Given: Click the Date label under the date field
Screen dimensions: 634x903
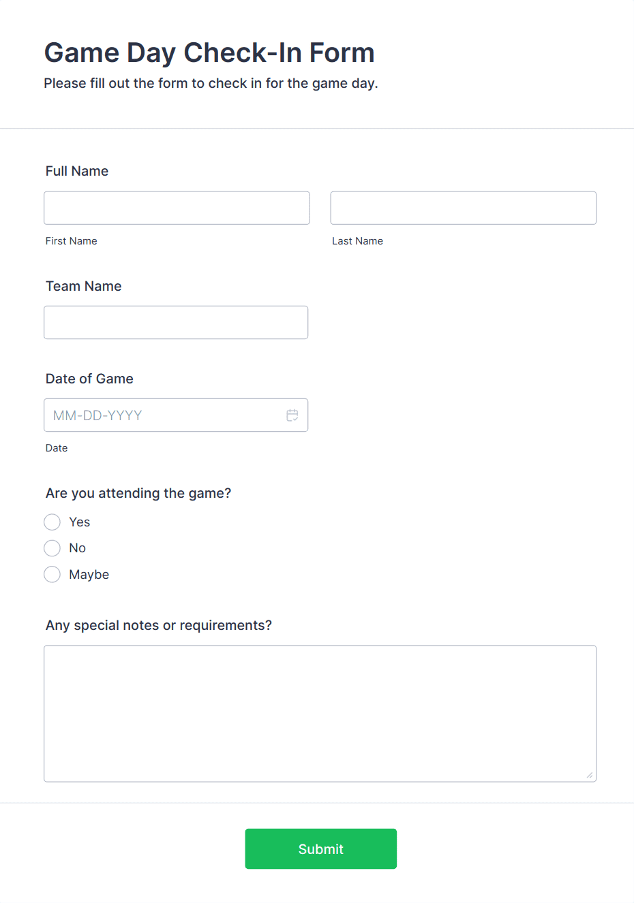Looking at the screenshot, I should [x=57, y=447].
